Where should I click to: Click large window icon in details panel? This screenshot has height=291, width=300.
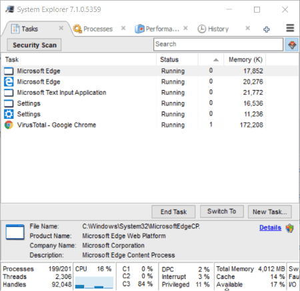(15, 232)
